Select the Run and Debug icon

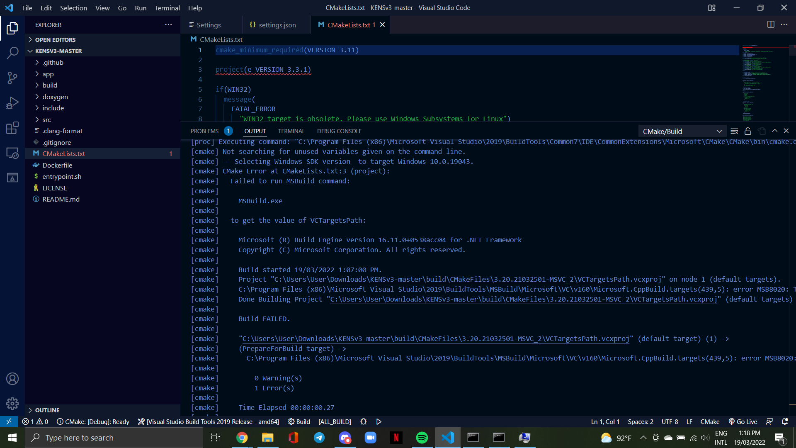tap(12, 103)
